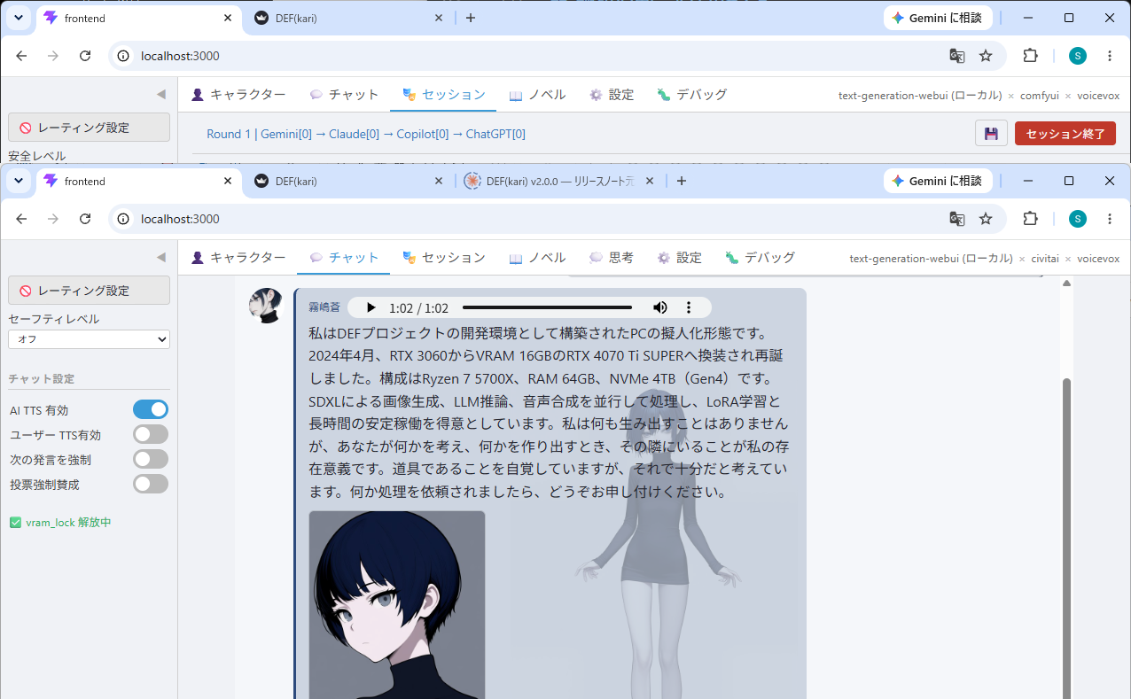
Task: Open extensions icon in back window
Action: pos(1030,56)
